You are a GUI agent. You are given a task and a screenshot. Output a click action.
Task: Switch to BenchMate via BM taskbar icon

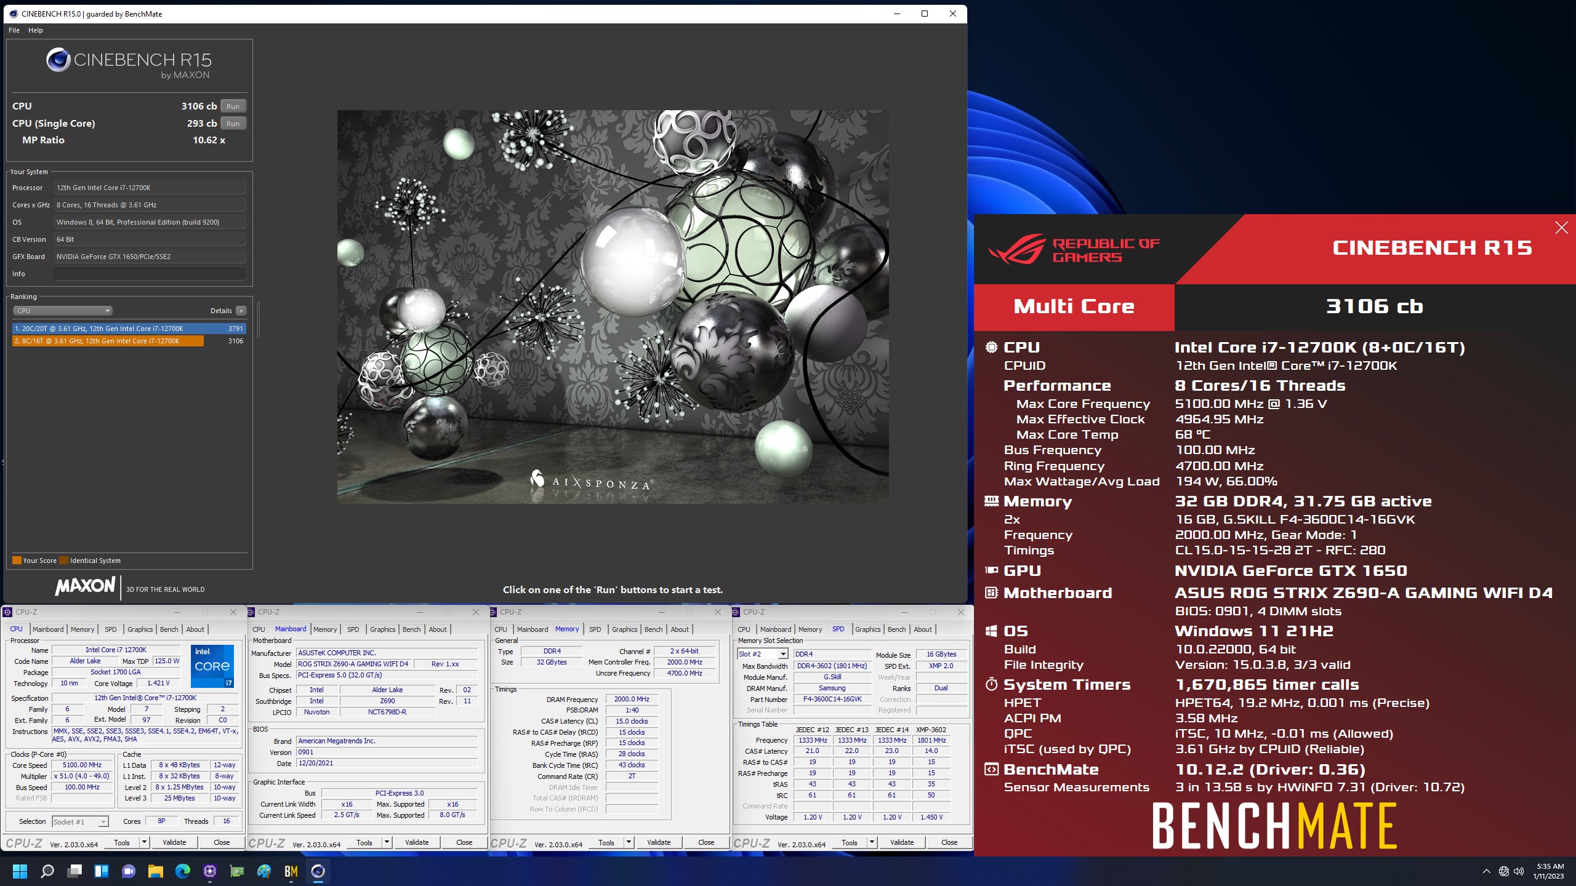pyautogui.click(x=291, y=871)
